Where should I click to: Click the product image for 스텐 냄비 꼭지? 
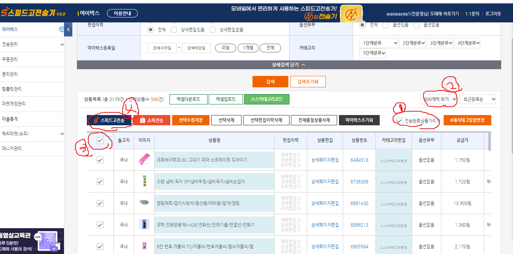click(x=144, y=181)
